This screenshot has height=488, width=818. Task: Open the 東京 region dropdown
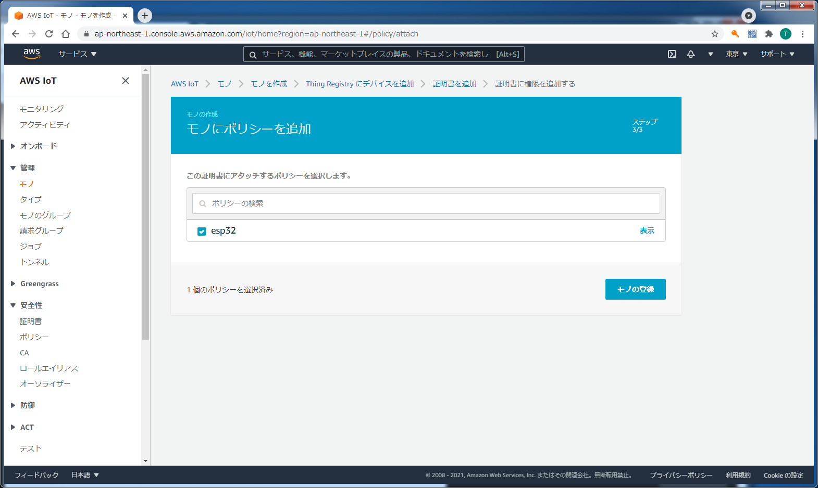(737, 54)
